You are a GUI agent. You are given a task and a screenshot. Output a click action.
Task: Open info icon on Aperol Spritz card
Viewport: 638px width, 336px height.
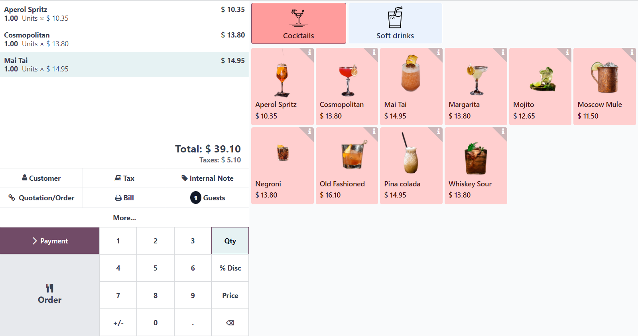[x=309, y=52]
